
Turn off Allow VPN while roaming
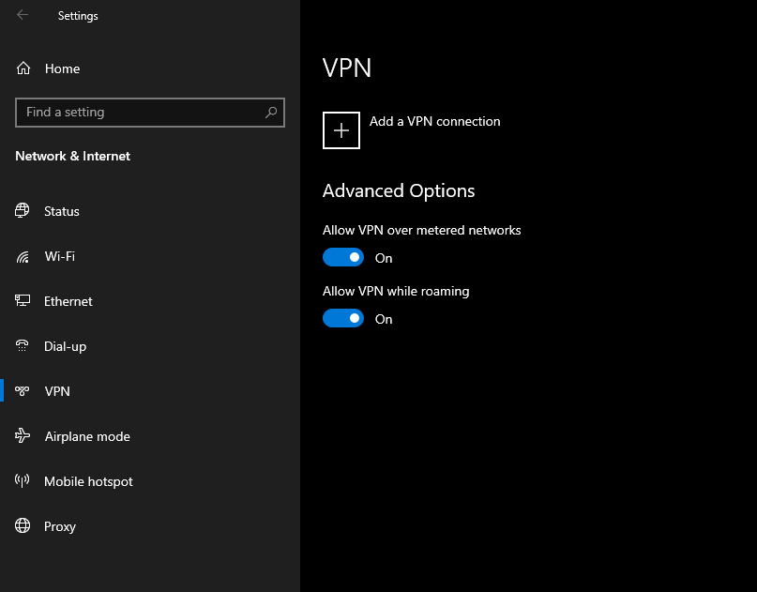(343, 319)
